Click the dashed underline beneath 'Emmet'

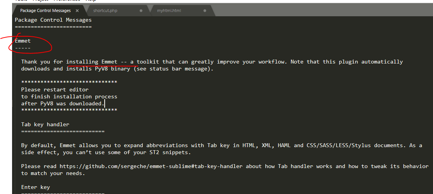(23, 48)
